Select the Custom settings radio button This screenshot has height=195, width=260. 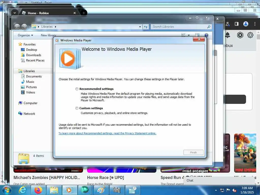pos(77,108)
